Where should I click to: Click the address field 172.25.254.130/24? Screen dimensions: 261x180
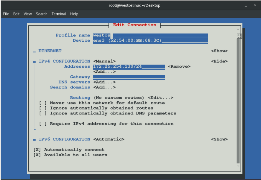coord(129,66)
